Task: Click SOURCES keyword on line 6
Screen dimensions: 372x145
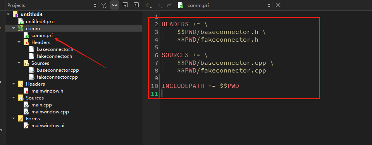Action: tap(175, 55)
